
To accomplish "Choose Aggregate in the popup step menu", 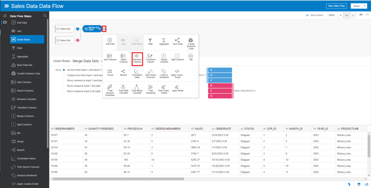I will pyautogui.click(x=164, y=42).
